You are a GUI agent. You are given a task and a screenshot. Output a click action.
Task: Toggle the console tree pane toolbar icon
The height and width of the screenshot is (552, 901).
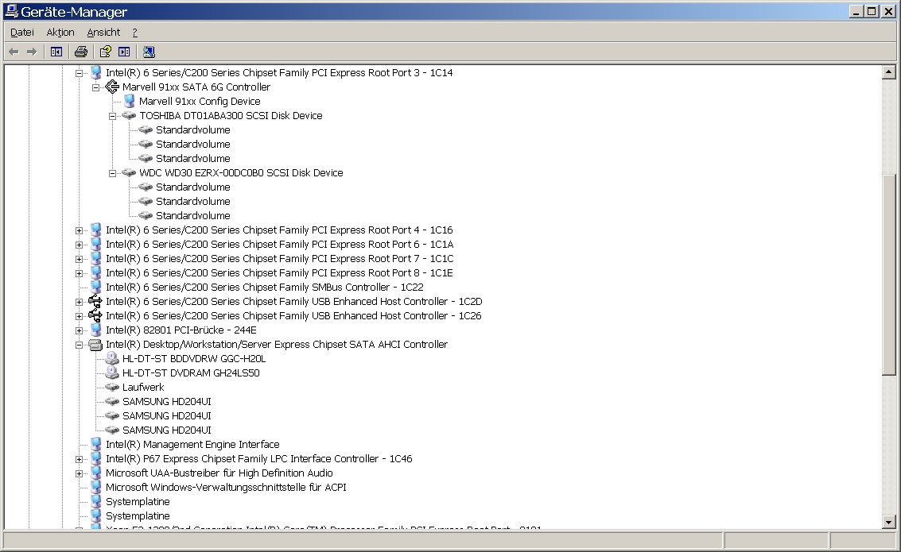tap(56, 52)
